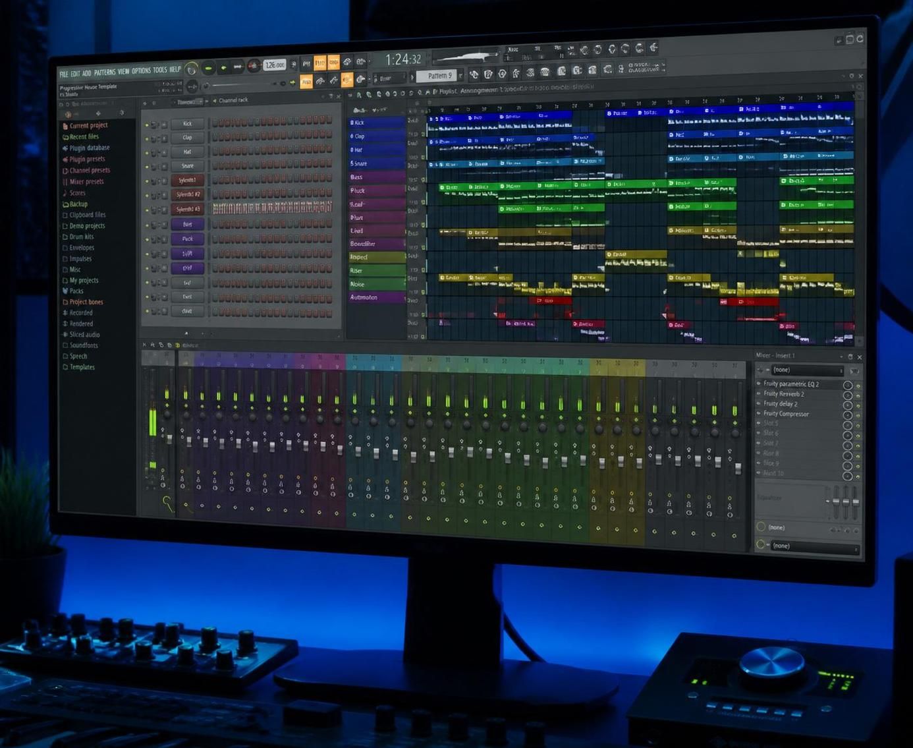913x748 pixels.
Task: Expand the Packs folder
Action: 76,291
